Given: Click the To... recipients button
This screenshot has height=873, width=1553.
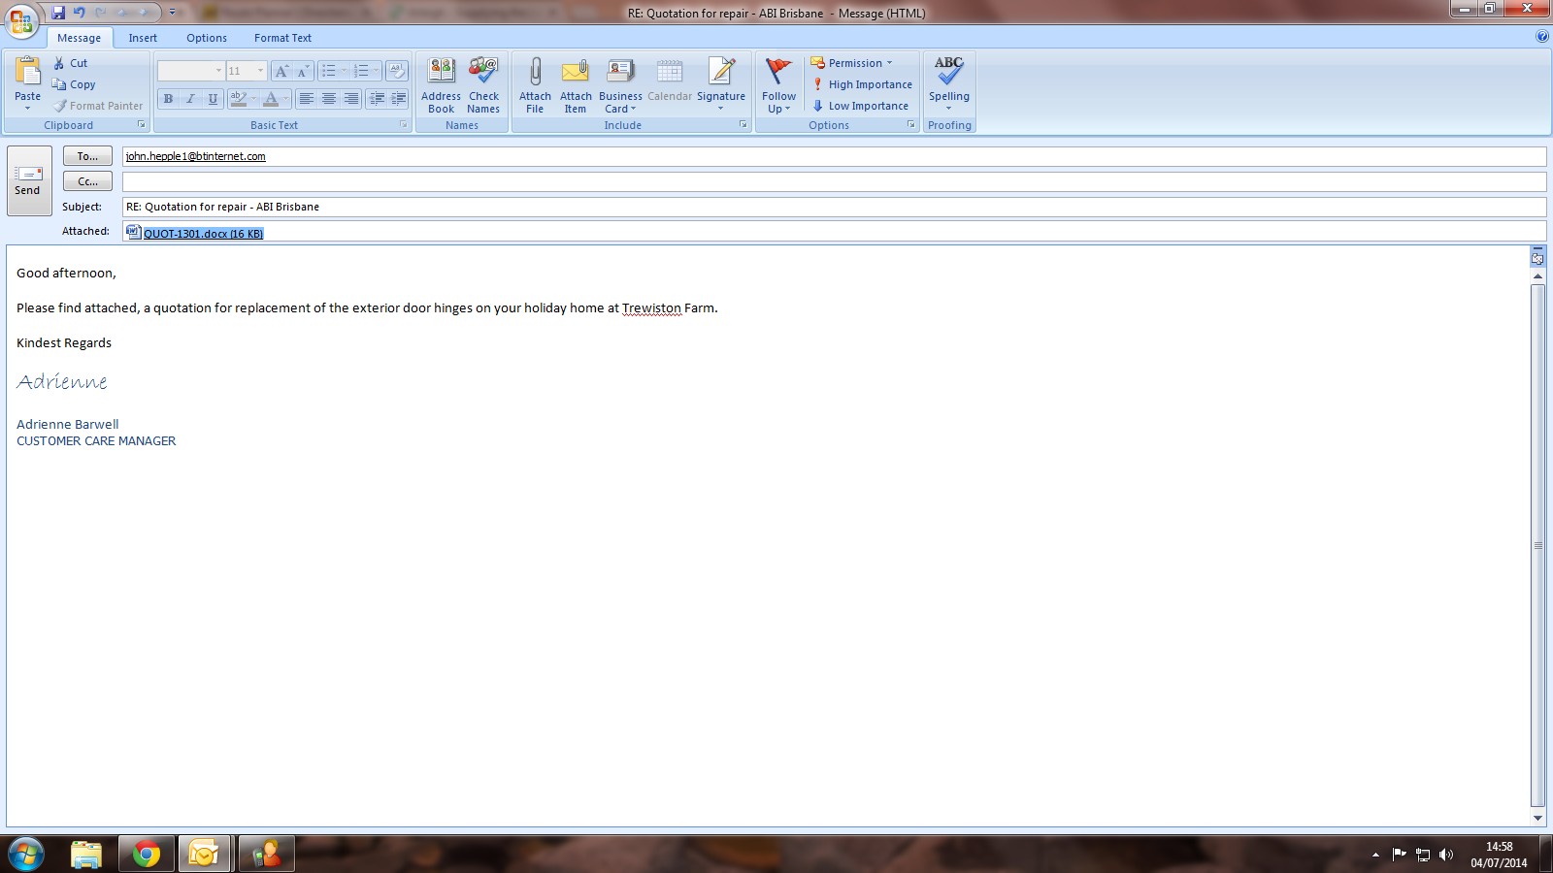Looking at the screenshot, I should pyautogui.click(x=87, y=156).
